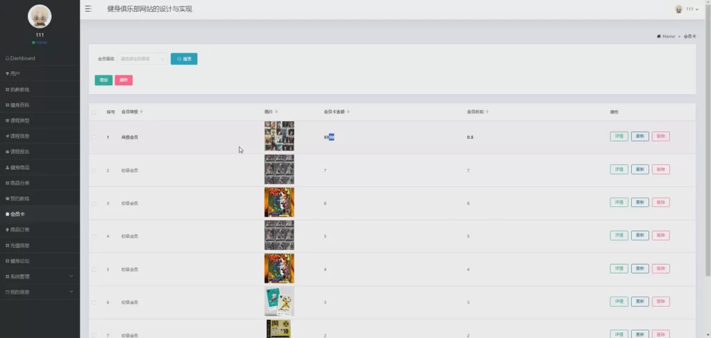Expand the 我的信息 sidebar menu
The image size is (711, 338).
tap(40, 292)
